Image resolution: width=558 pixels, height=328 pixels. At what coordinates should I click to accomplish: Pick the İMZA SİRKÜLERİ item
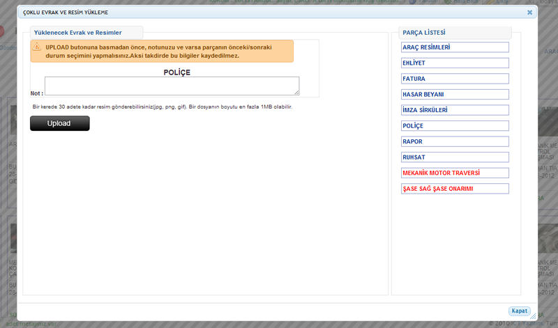point(455,110)
